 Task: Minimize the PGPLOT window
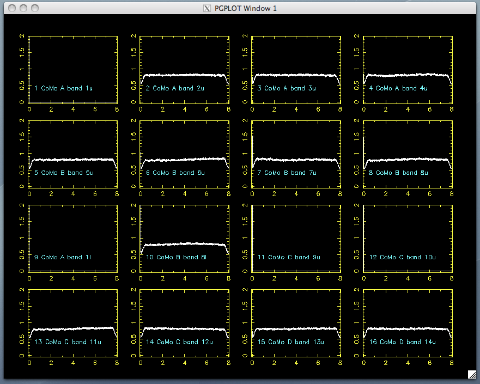[23, 8]
